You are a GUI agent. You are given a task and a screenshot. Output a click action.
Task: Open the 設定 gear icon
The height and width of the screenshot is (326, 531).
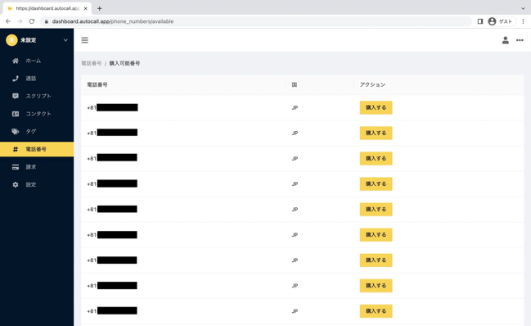16,184
